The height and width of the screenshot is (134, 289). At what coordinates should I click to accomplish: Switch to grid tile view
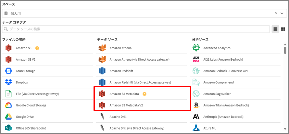point(283,29)
